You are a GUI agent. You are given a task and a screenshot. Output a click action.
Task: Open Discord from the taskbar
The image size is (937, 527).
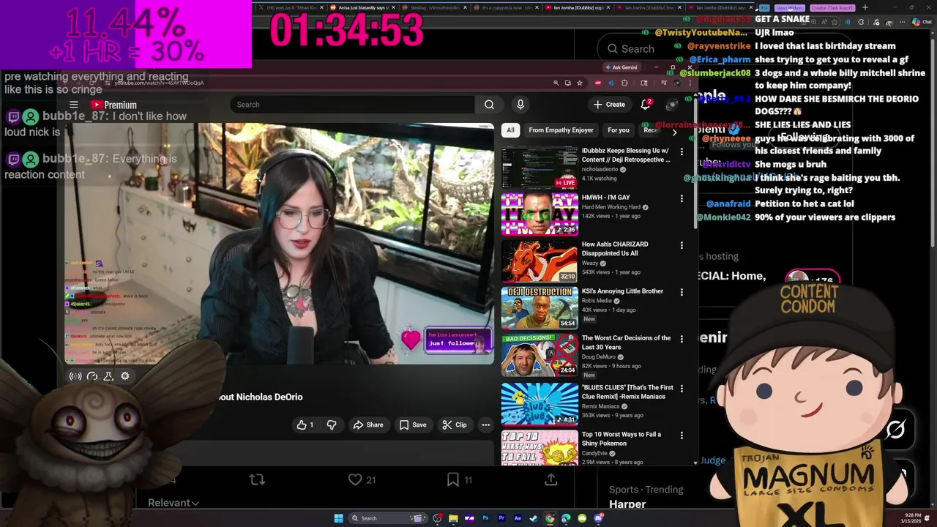598,518
